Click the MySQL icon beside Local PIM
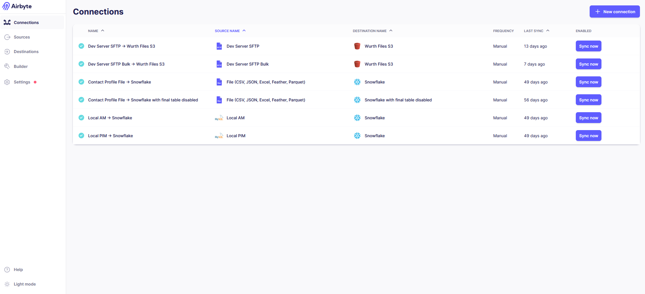The image size is (645, 294). pos(219,136)
